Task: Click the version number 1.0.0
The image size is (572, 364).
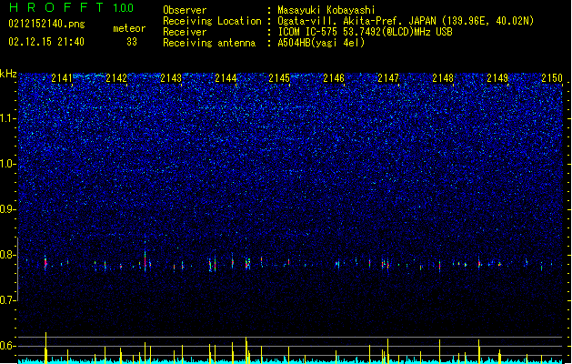Action: [x=124, y=8]
